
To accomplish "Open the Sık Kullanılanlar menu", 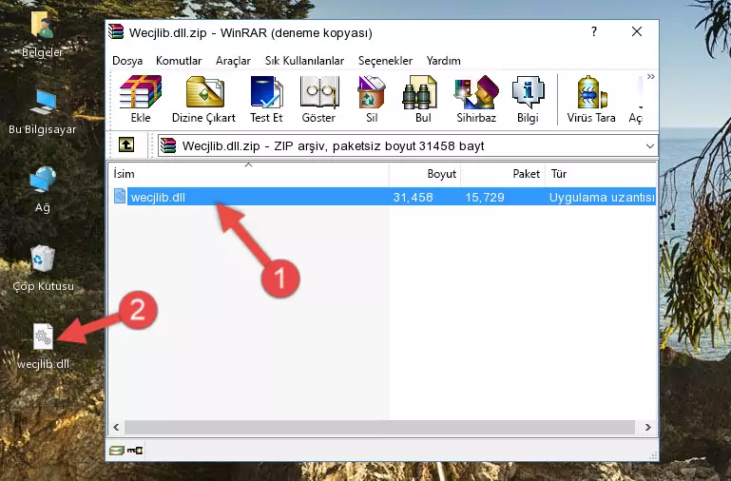I will pyautogui.click(x=304, y=61).
